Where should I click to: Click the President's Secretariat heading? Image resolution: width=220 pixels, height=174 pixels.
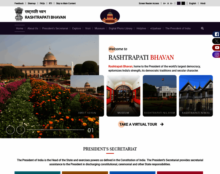point(110,149)
